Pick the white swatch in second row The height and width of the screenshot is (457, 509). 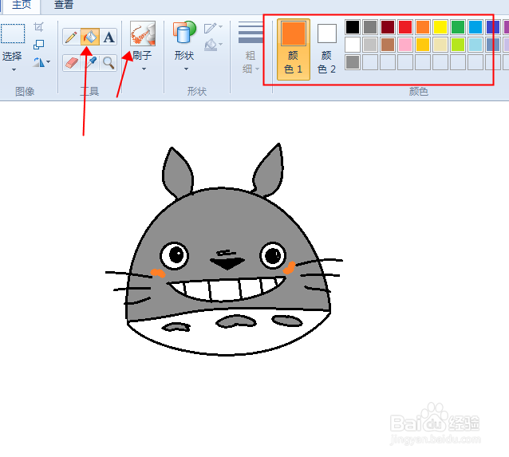point(353,45)
